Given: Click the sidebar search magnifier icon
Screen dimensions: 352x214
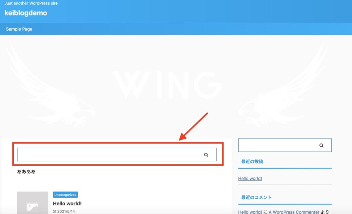Looking at the screenshot, I should pos(321,146).
